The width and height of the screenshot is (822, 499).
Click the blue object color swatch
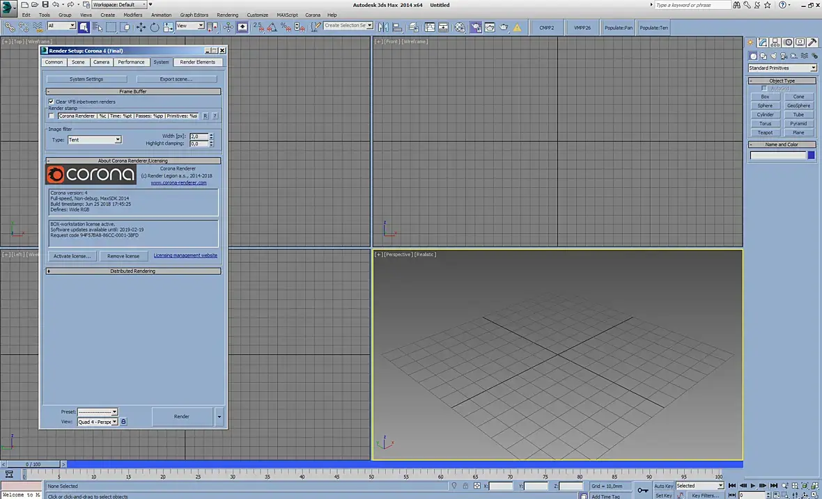tap(811, 155)
